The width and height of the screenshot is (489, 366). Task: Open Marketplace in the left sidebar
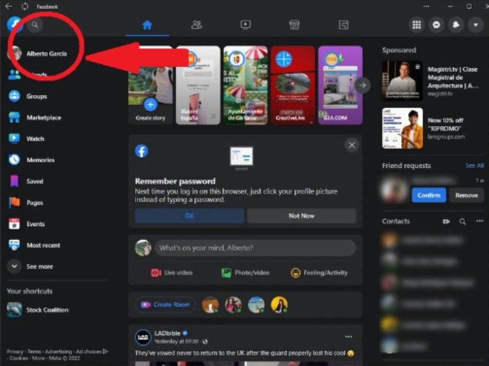(44, 118)
